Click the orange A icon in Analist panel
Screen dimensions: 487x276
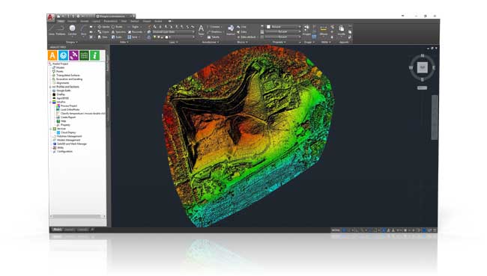pos(52,55)
